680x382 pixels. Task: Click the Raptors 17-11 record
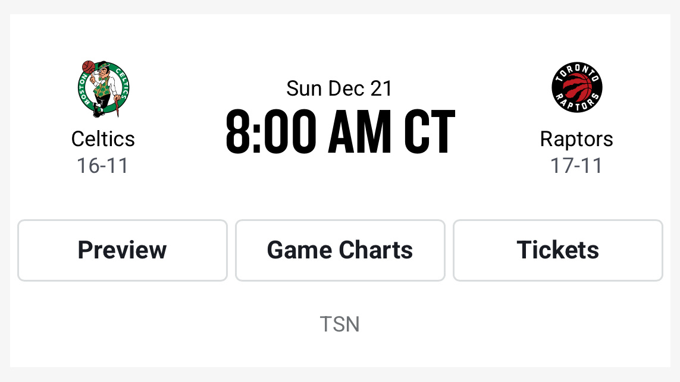(x=576, y=166)
